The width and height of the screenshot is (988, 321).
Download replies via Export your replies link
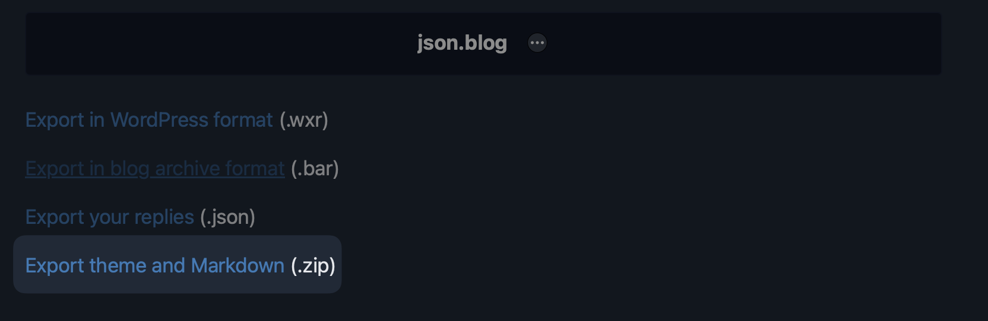tap(109, 217)
